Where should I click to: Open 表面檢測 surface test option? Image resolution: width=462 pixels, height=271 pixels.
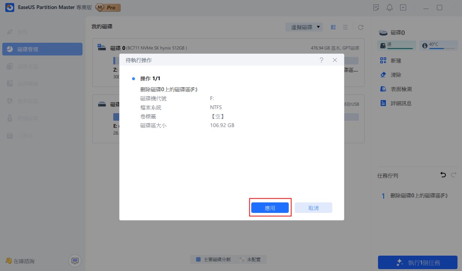[401, 89]
